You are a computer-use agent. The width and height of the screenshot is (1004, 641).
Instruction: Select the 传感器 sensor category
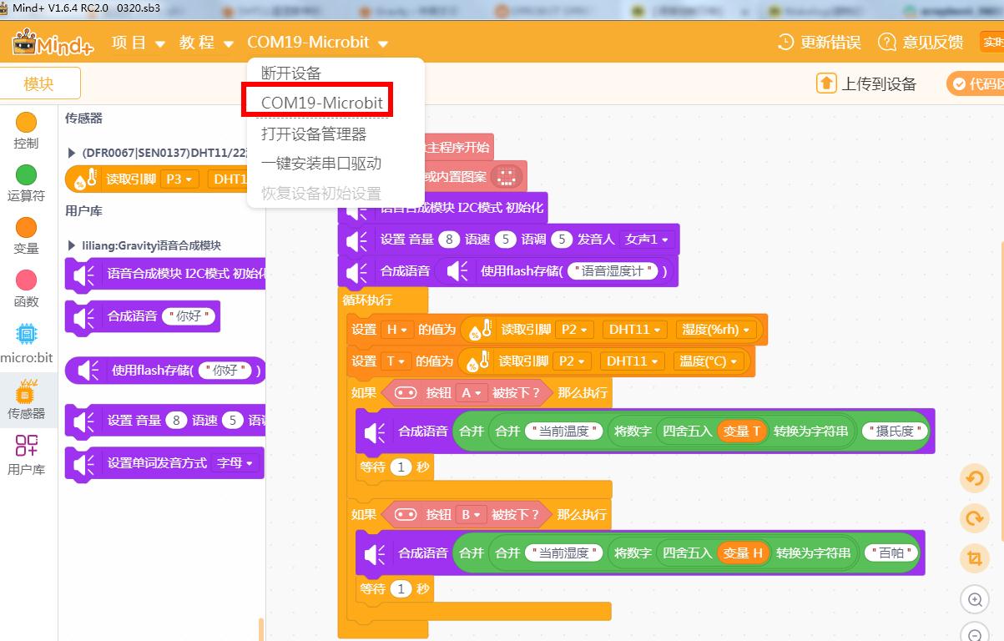click(x=27, y=398)
